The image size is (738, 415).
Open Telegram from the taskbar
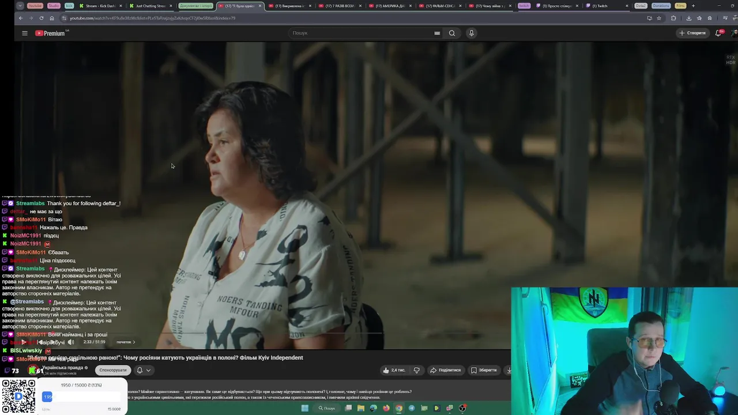click(x=412, y=408)
